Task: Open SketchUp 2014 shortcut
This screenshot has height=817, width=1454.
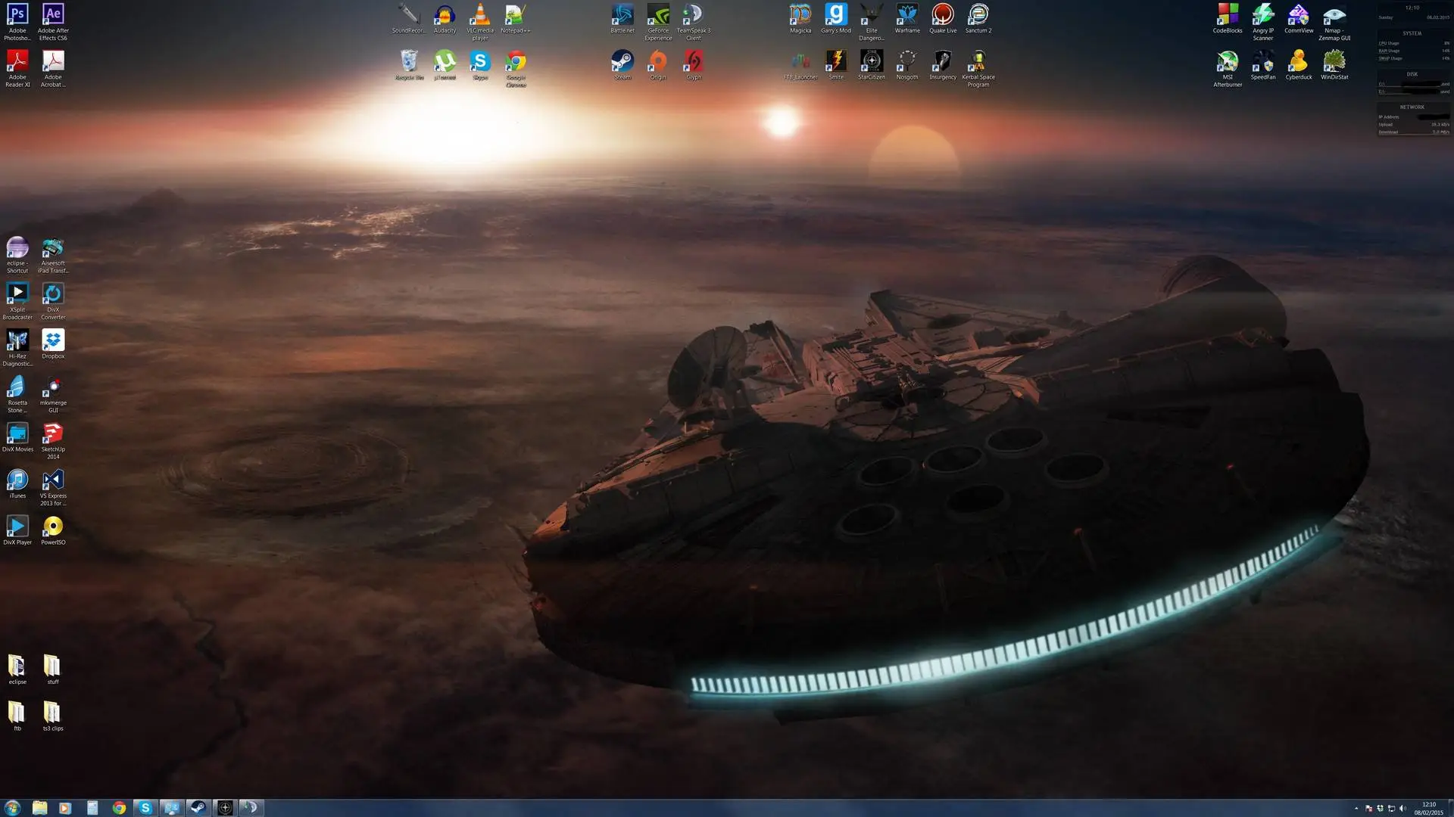Action: (x=53, y=441)
